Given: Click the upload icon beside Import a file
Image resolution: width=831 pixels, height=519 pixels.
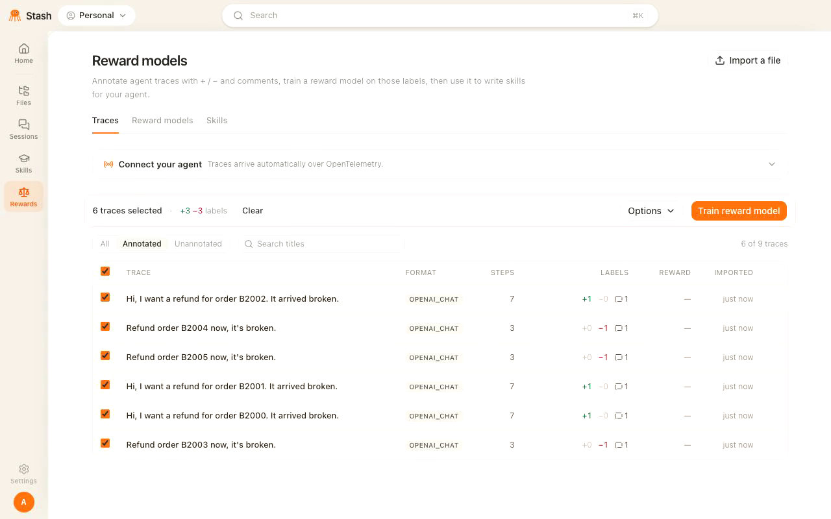Looking at the screenshot, I should coord(720,60).
